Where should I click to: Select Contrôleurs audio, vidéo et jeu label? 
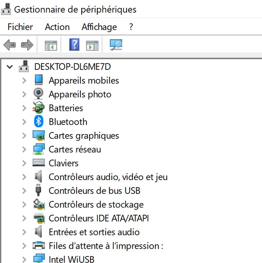pos(108,177)
